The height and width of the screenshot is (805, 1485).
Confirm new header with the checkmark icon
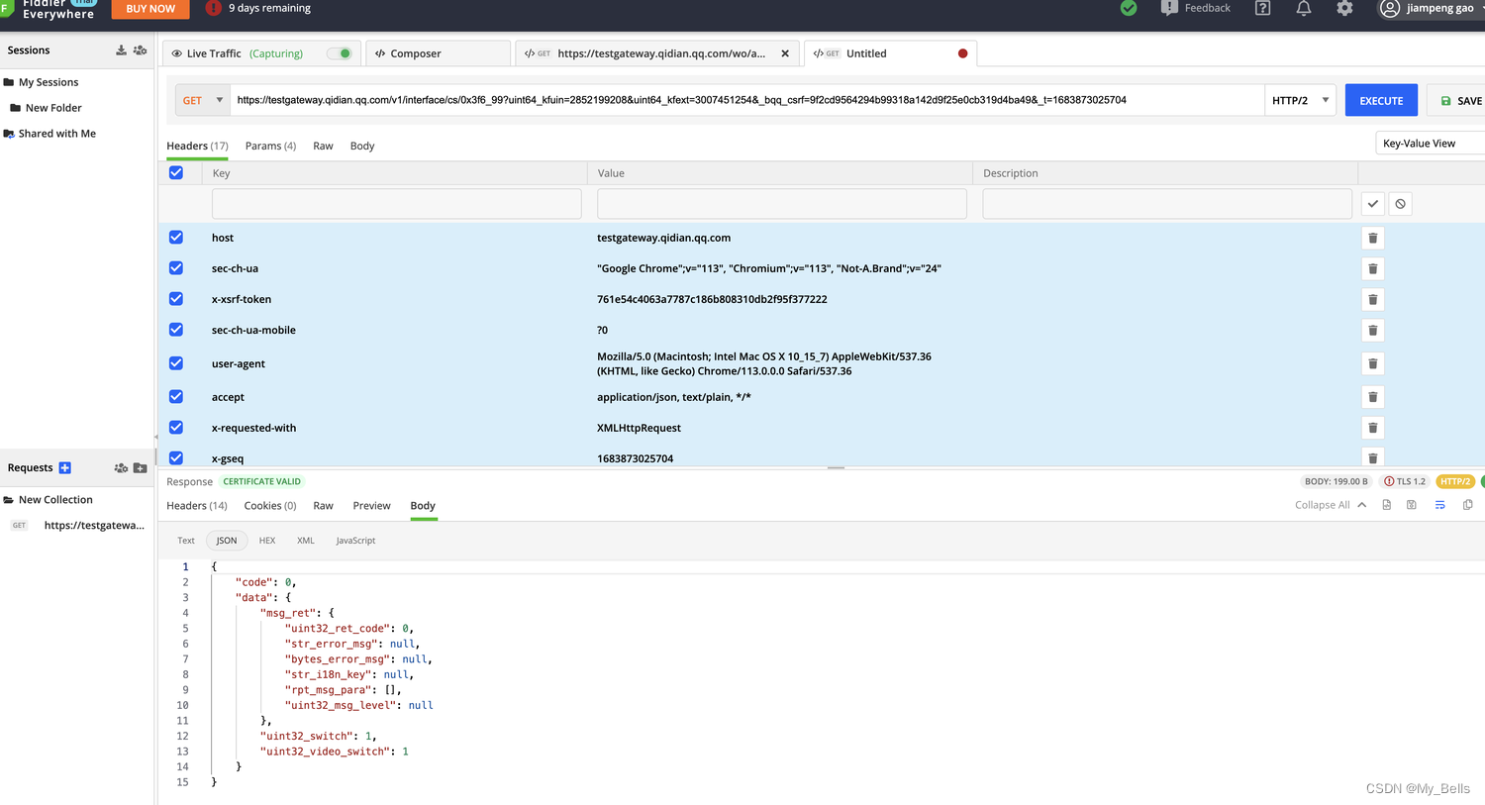(1372, 204)
